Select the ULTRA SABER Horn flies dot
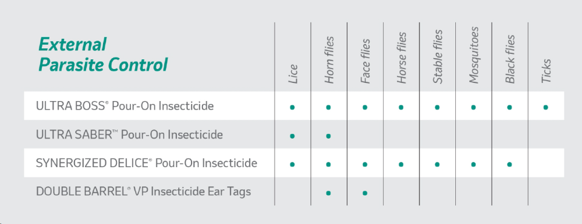 [328, 136]
